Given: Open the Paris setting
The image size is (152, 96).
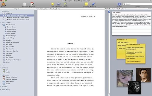Looking at the screenshot, I should pyautogui.click(x=7, y=70).
